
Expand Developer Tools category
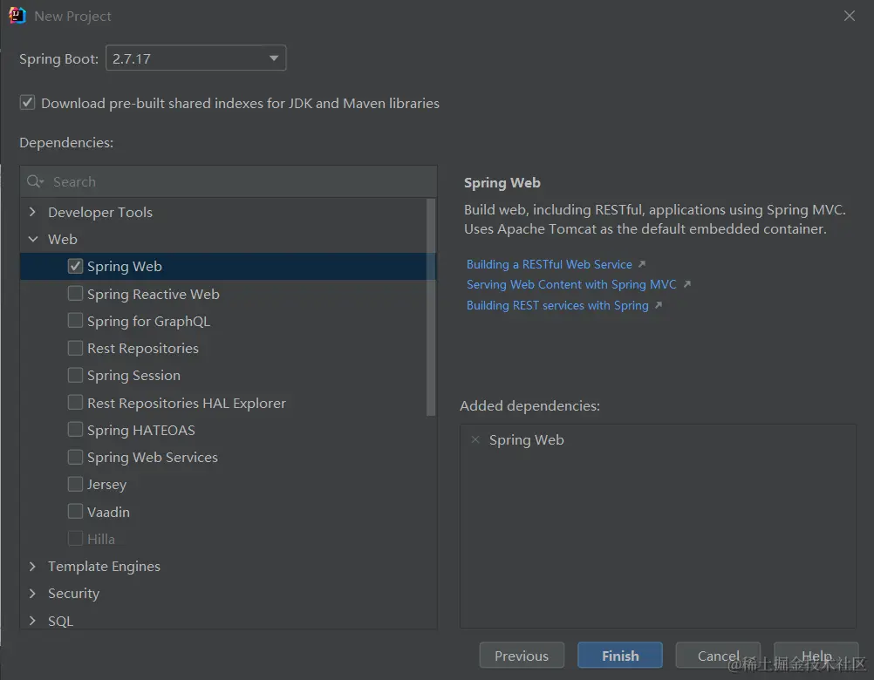coord(32,212)
